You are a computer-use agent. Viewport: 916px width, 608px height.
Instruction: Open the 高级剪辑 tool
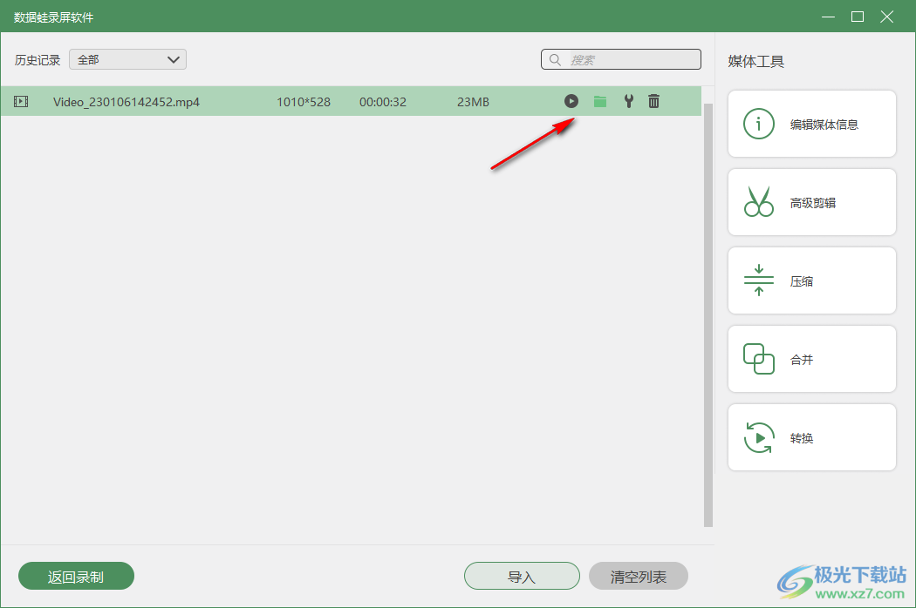pyautogui.click(x=812, y=202)
